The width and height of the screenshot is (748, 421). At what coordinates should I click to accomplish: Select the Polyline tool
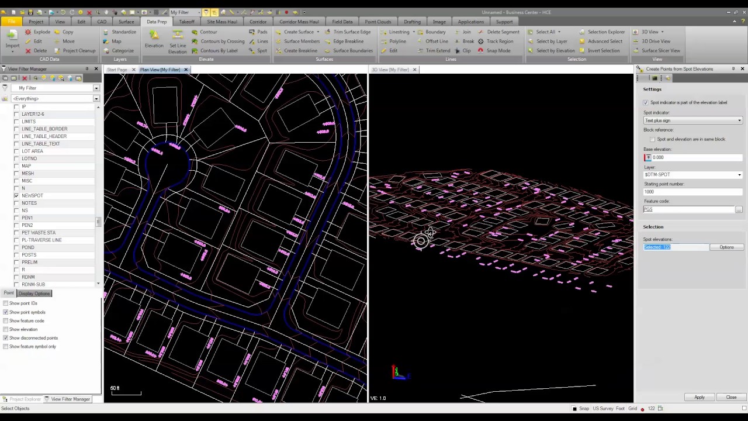point(393,42)
